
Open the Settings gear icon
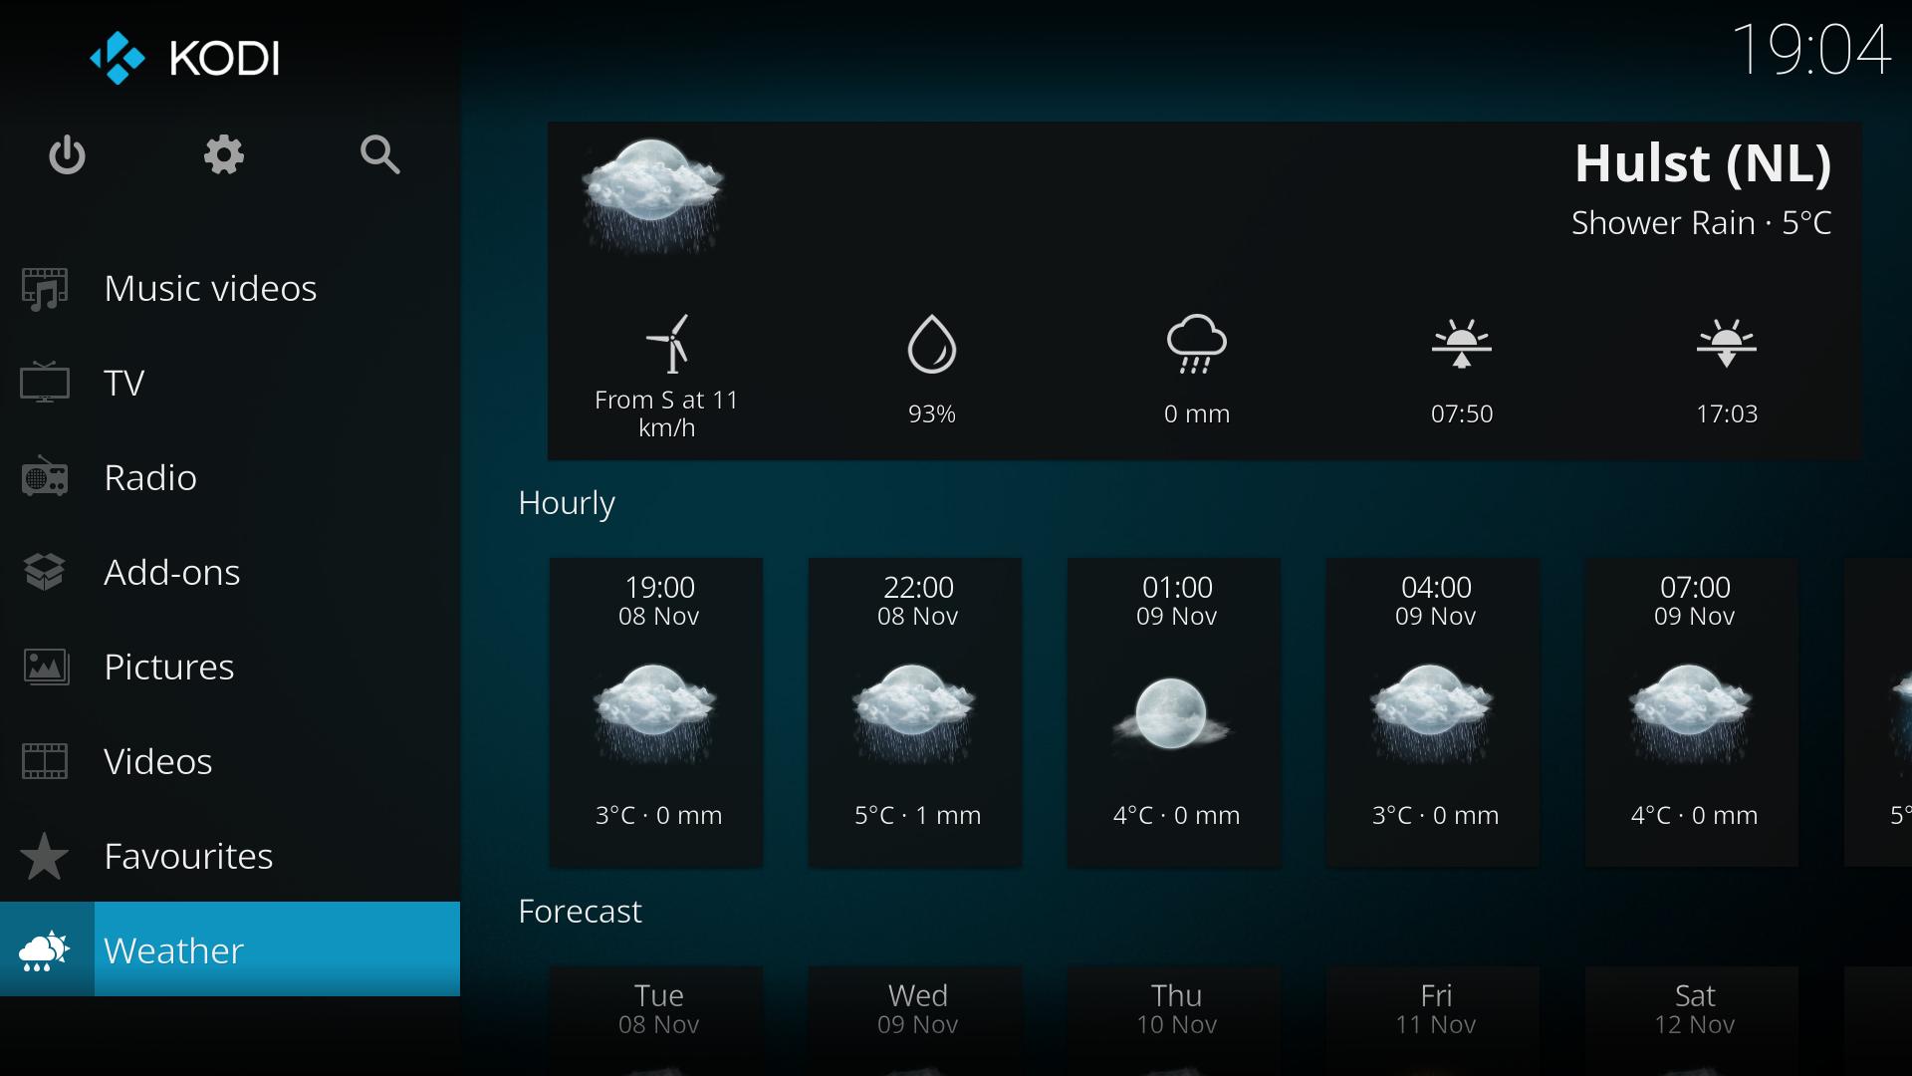224,155
